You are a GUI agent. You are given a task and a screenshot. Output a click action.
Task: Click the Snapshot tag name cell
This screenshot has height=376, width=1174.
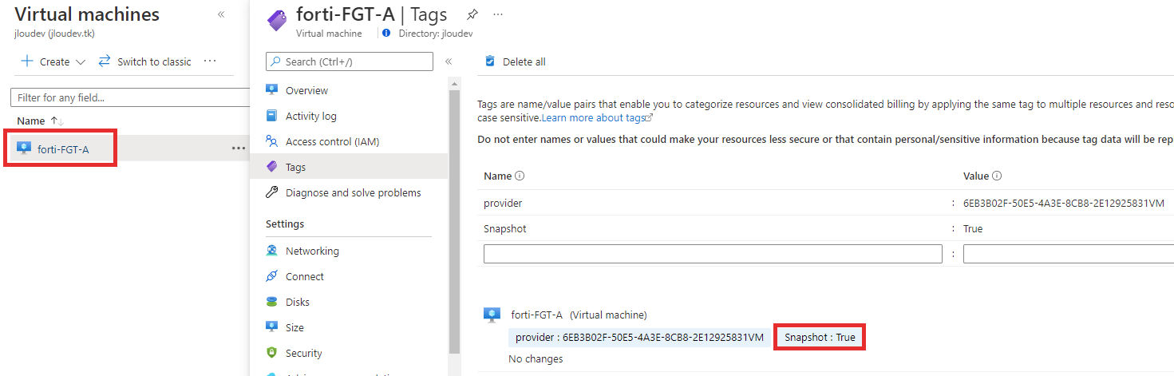[x=505, y=228]
